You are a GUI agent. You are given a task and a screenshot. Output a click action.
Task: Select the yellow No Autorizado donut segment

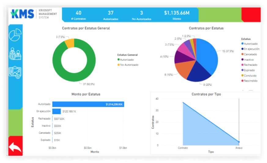pos(69,43)
